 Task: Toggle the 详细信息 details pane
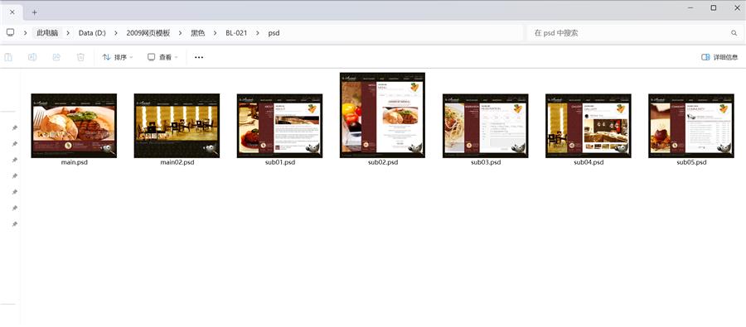point(719,57)
